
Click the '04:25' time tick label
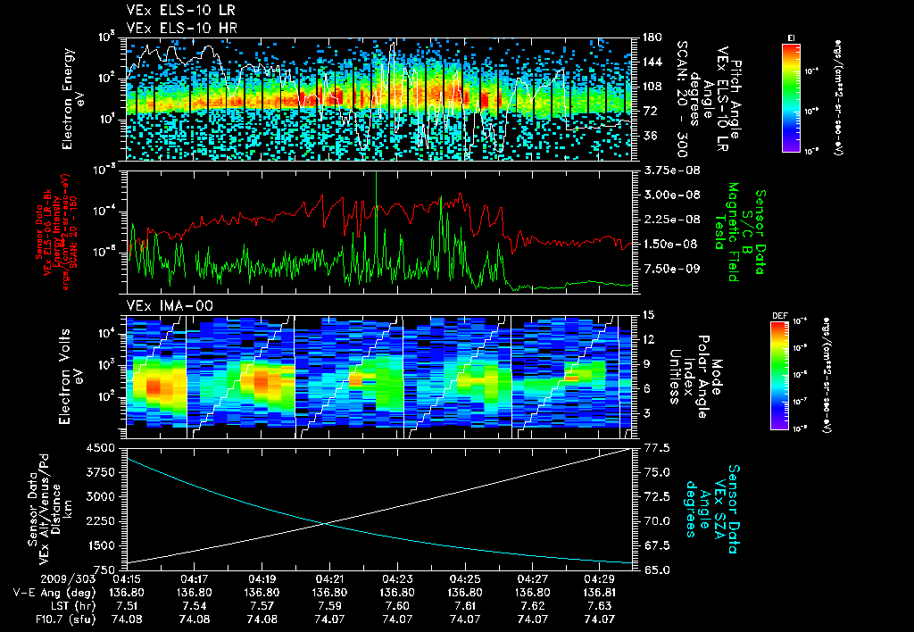pos(465,580)
